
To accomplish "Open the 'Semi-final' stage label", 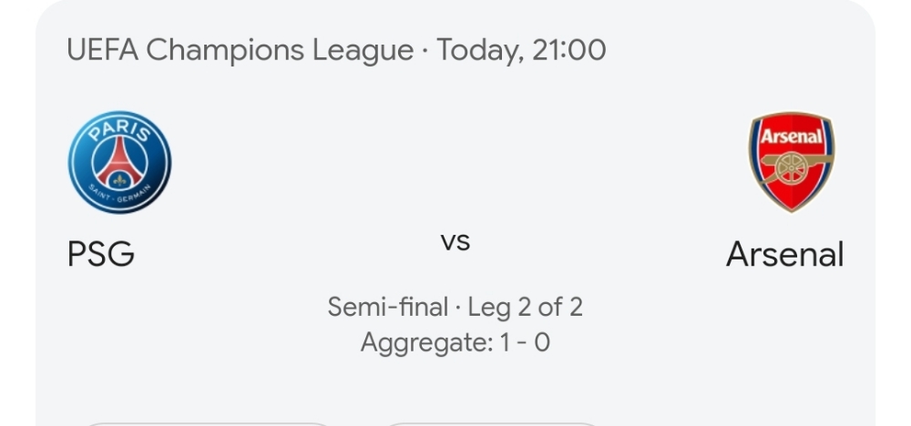I will pos(387,307).
